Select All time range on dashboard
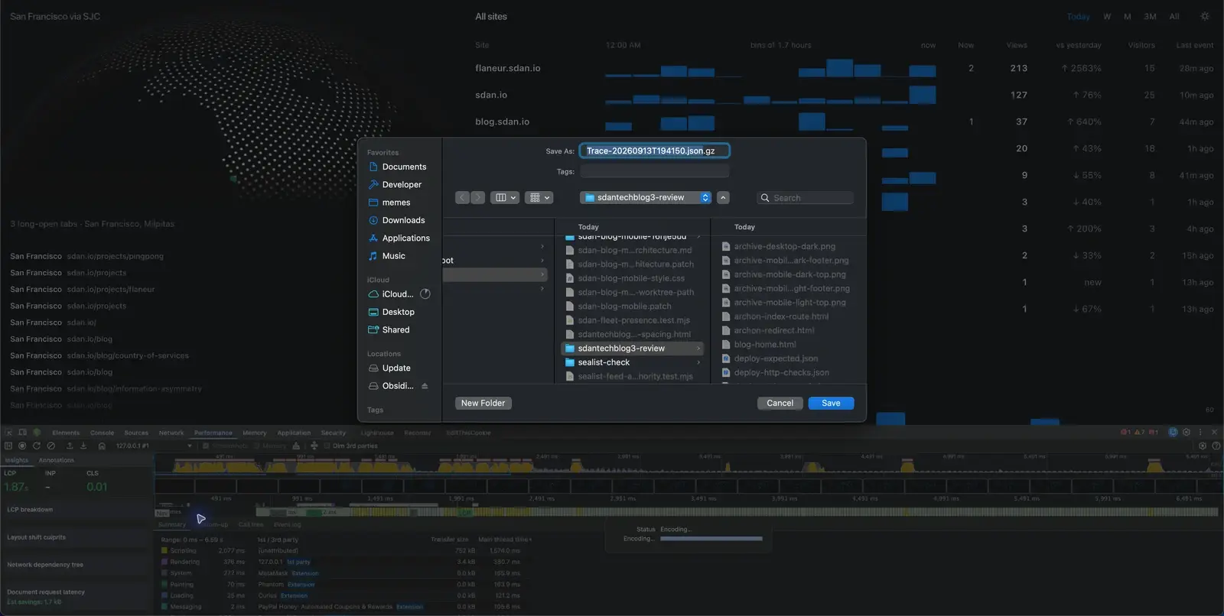 (x=1174, y=16)
